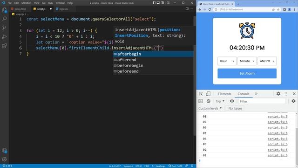This screenshot has height=168, width=298.
Task: Open the Customize Layout control
Action: (168, 3)
